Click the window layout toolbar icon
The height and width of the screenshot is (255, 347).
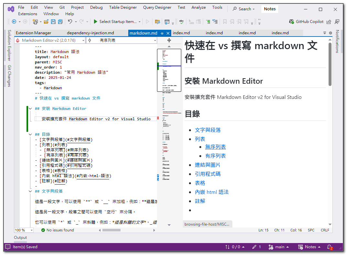coord(167,22)
